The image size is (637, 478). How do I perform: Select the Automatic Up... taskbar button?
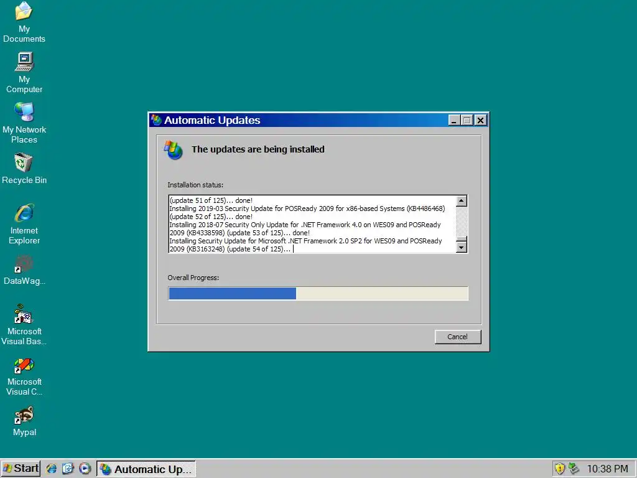pos(146,469)
